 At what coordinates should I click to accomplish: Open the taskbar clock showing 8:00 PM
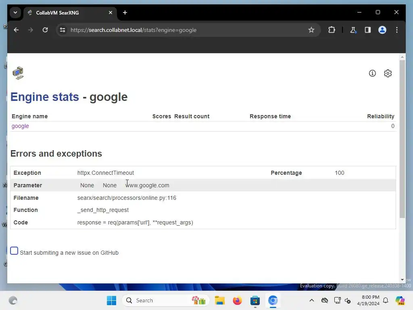[x=368, y=300]
